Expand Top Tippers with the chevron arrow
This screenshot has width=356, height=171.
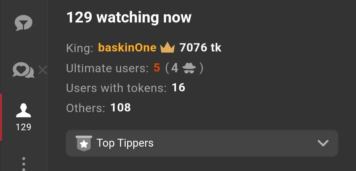pos(323,143)
